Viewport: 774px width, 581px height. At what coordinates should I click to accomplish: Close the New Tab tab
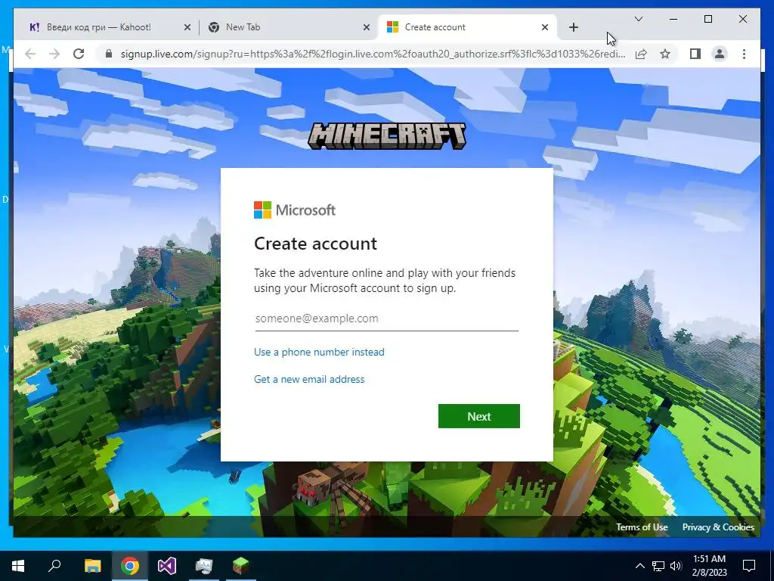[x=367, y=27]
